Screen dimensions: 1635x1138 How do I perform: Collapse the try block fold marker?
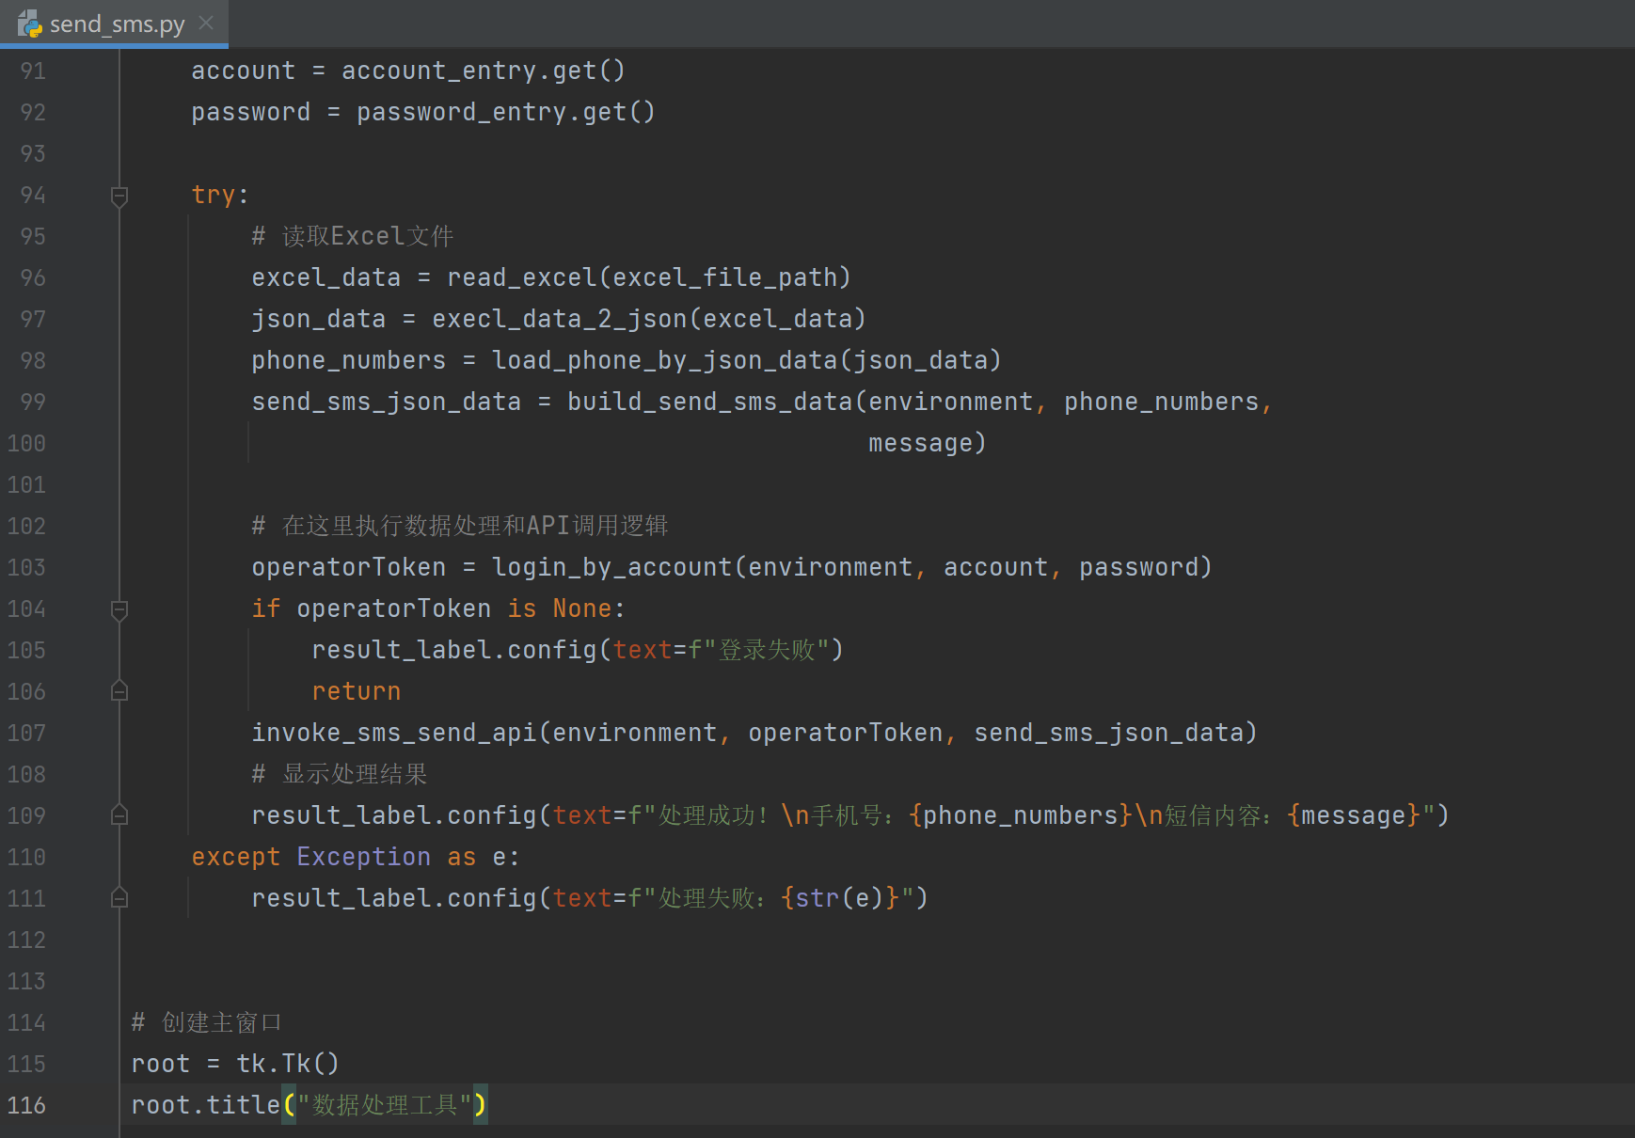tap(119, 196)
